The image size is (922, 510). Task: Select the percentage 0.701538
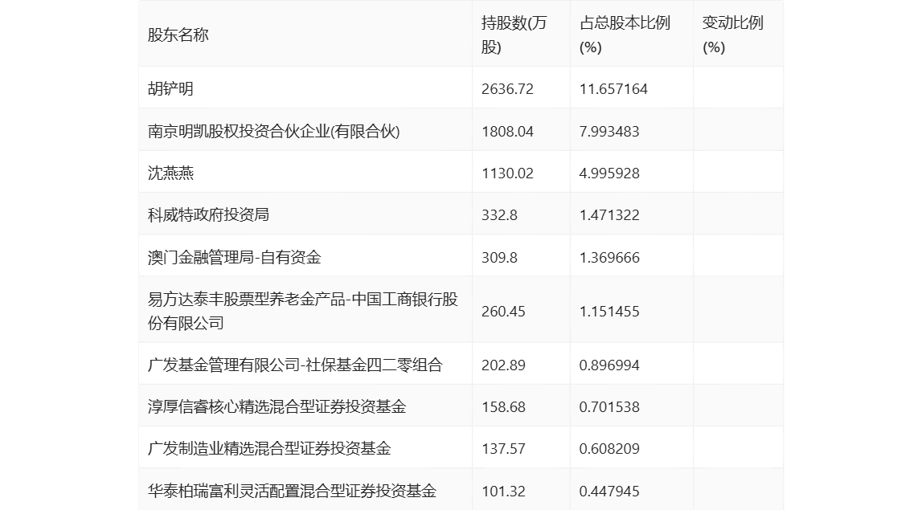[609, 406]
